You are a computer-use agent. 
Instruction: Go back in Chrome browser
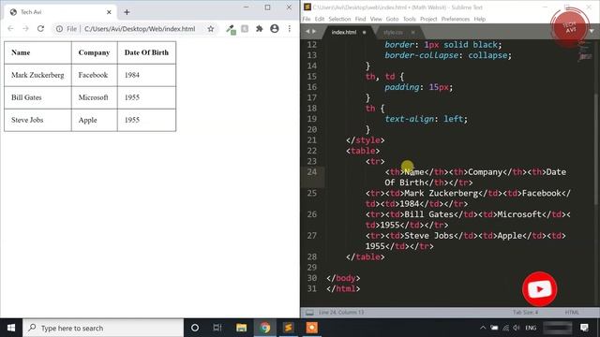click(x=10, y=29)
